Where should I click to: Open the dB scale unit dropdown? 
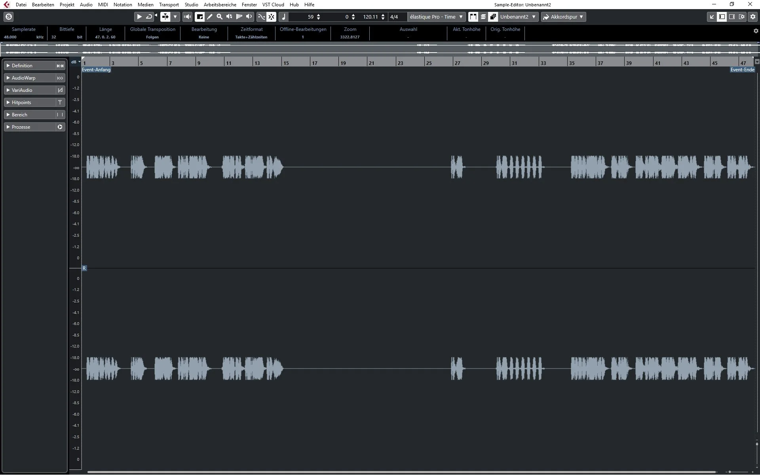76,62
